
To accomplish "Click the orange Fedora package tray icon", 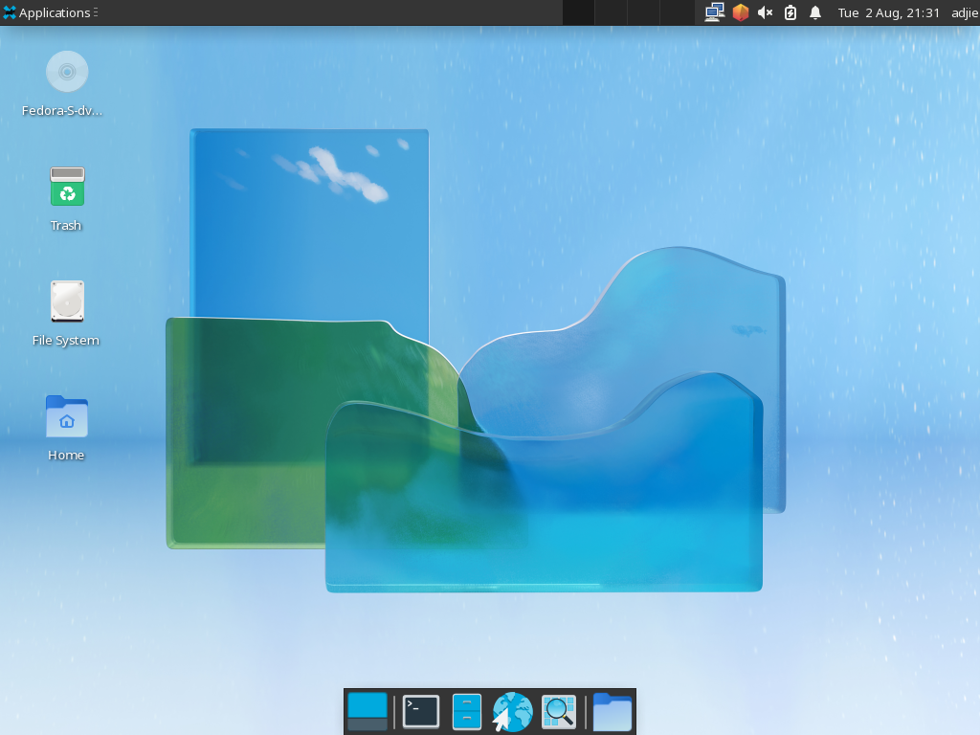I will [x=741, y=12].
